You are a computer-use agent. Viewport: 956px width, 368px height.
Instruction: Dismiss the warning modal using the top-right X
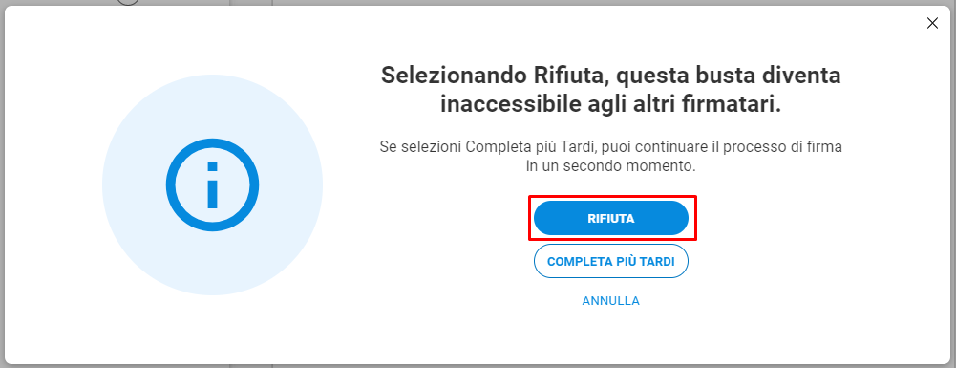pyautogui.click(x=932, y=23)
